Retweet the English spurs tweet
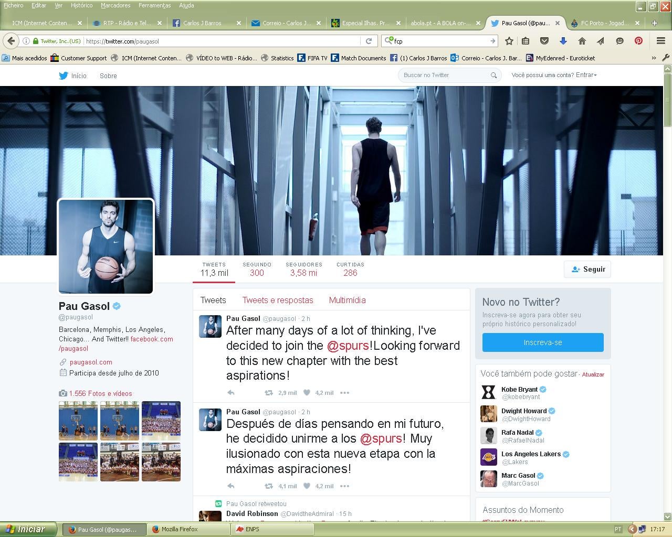This screenshot has width=672, height=537. tap(268, 393)
